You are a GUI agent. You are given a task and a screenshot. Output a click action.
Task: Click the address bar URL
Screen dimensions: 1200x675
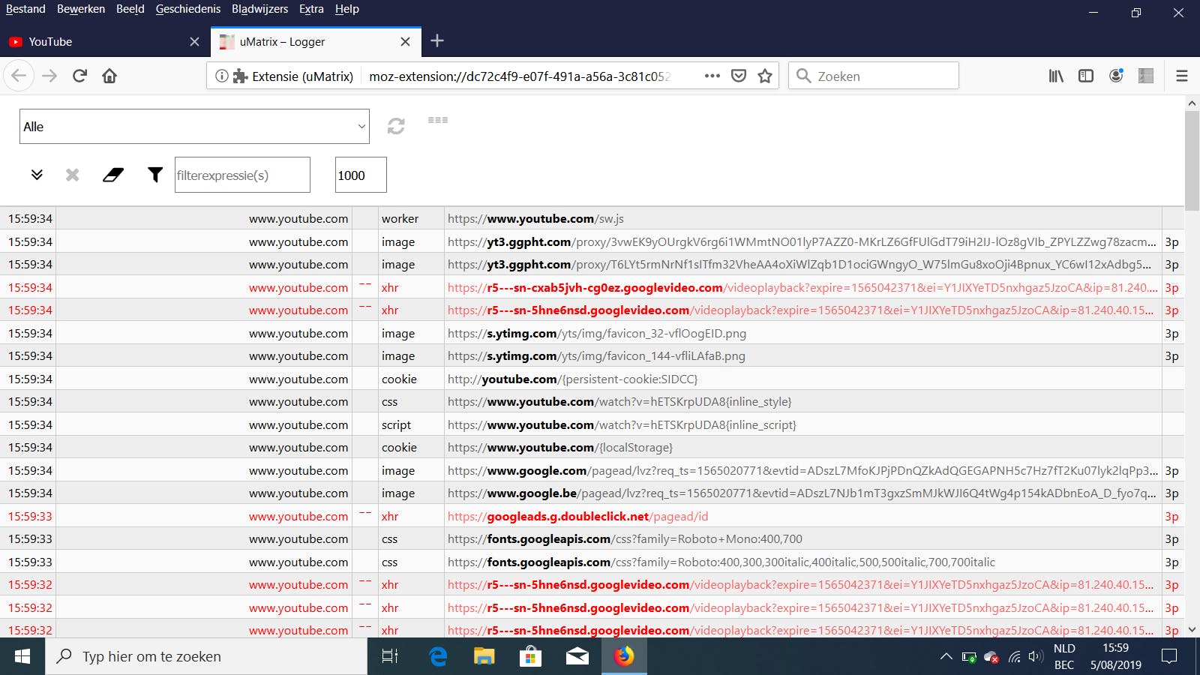(x=520, y=76)
